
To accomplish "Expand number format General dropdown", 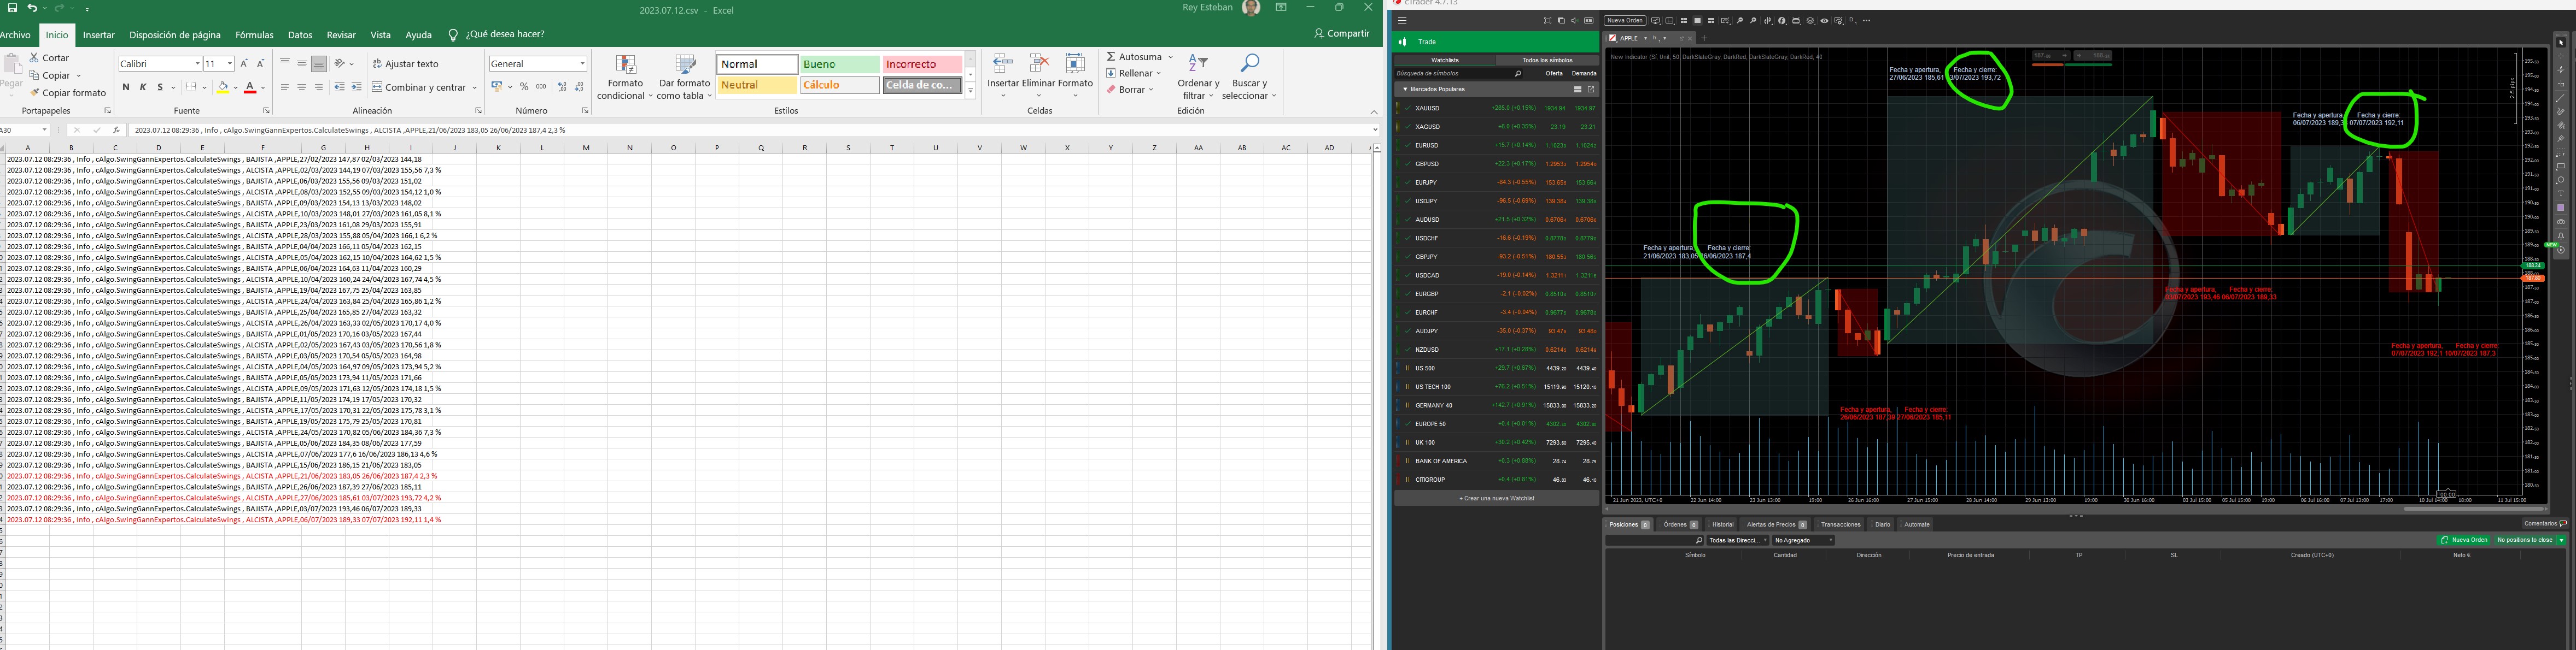I will tap(582, 64).
